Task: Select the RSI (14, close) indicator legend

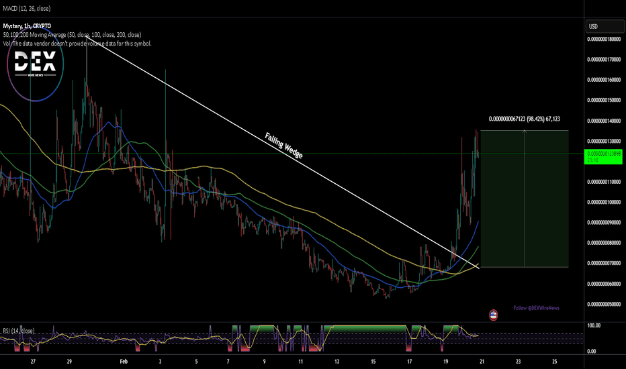Action: 18,331
